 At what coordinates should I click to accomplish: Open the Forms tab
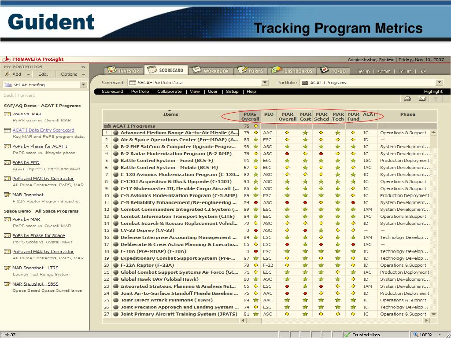(251, 70)
